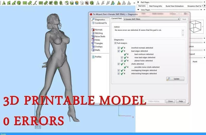Toggle the planar holes detected checkbox
This screenshot has width=206, height=135.
click(122, 61)
